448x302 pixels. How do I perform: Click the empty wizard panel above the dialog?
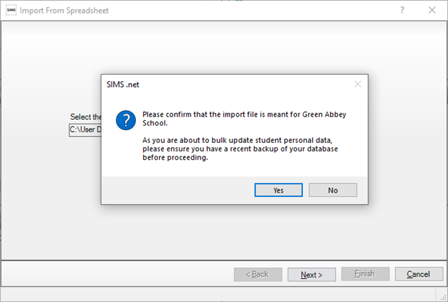pyautogui.click(x=224, y=48)
